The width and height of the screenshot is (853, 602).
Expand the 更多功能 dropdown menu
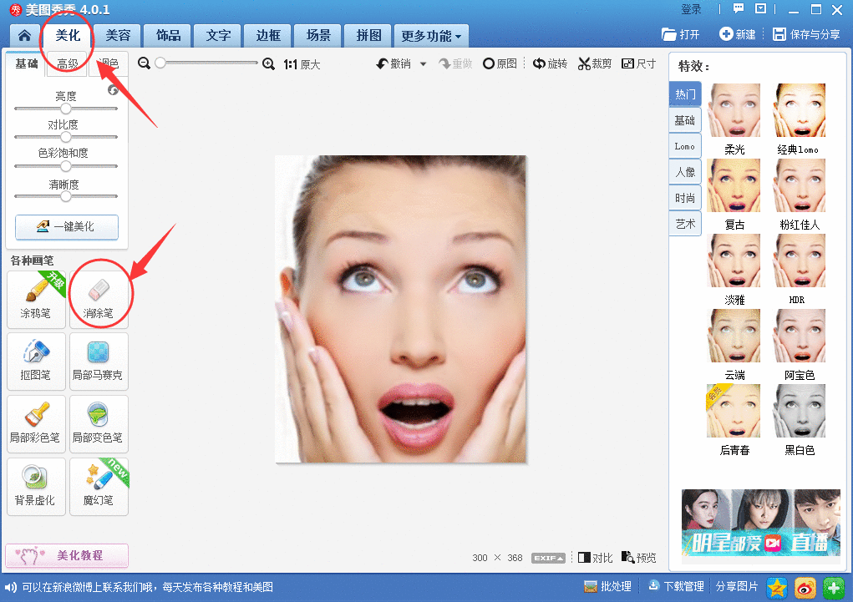tap(432, 36)
